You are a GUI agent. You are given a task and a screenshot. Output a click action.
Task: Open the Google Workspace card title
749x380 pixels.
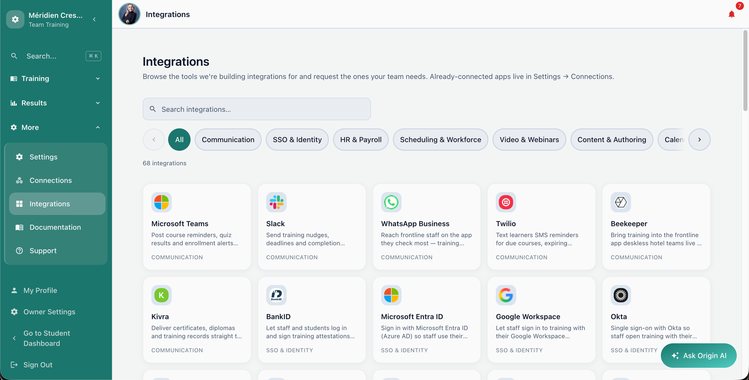tap(528, 317)
